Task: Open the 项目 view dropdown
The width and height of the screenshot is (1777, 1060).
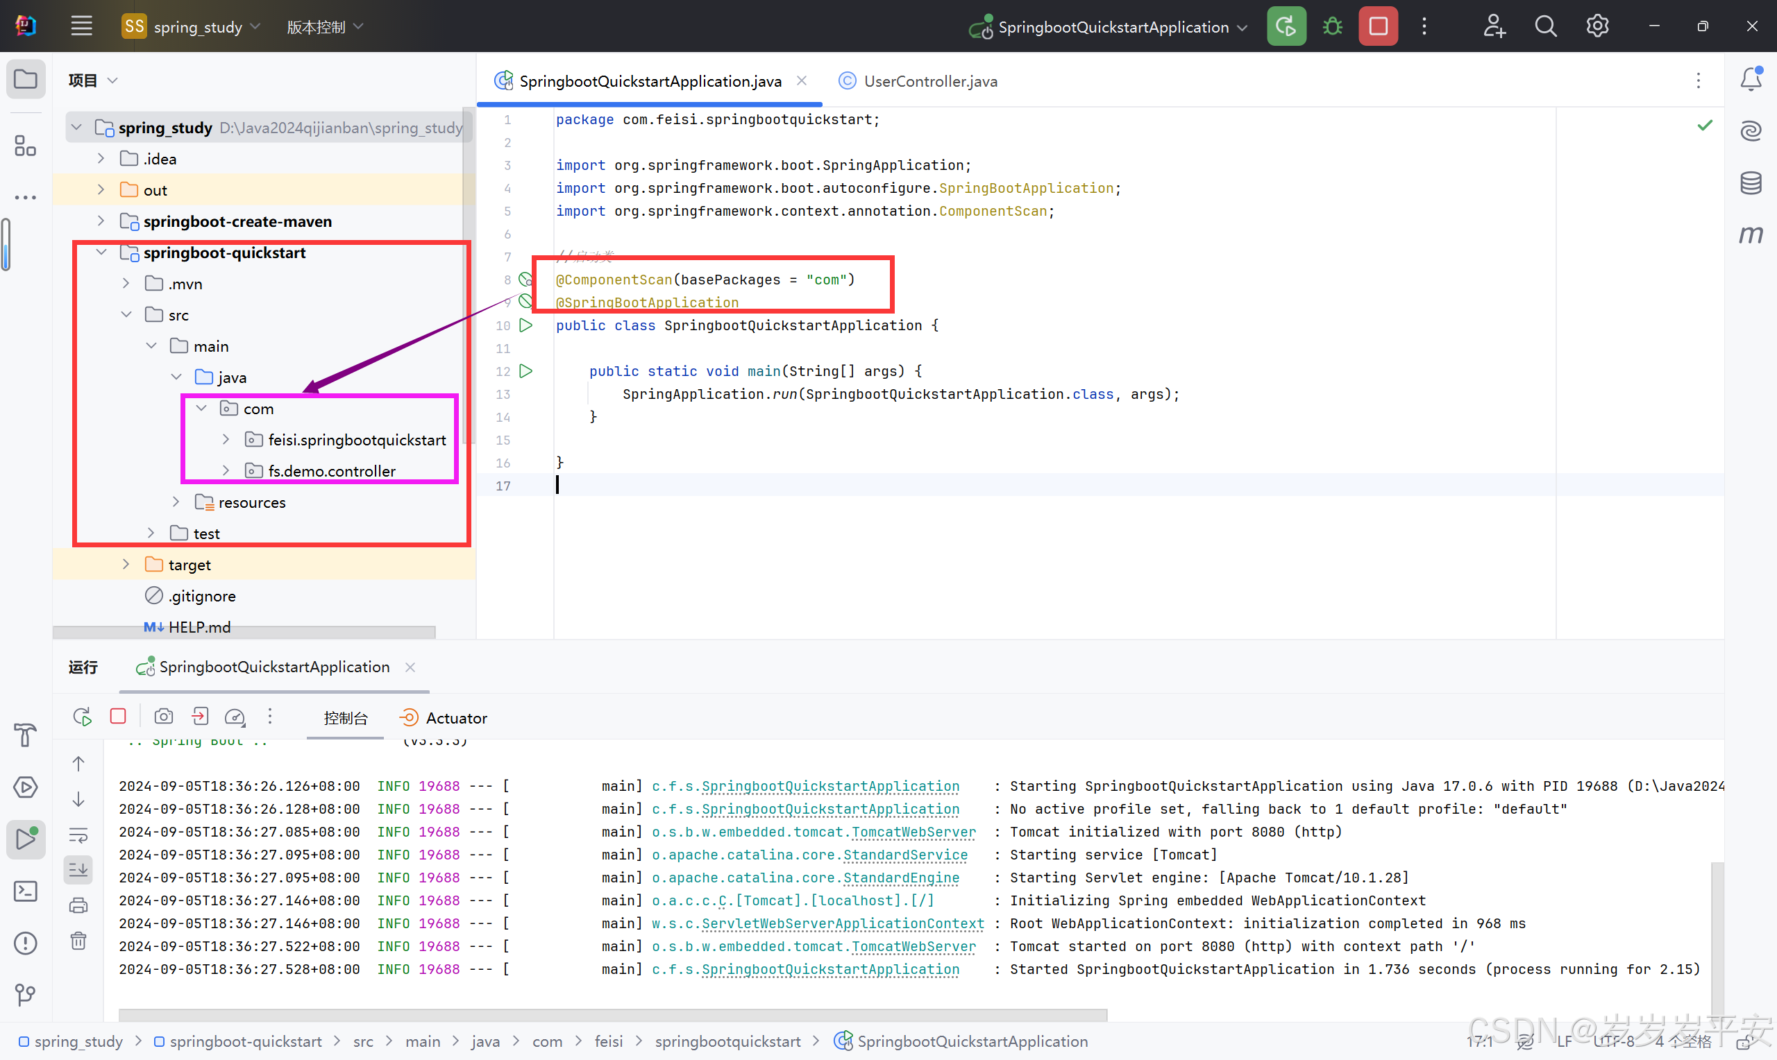Action: [93, 80]
